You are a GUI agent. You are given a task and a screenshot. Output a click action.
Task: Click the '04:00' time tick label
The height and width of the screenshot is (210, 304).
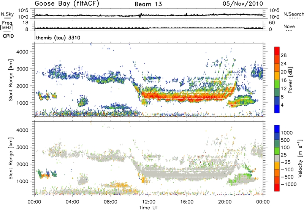point(73,202)
